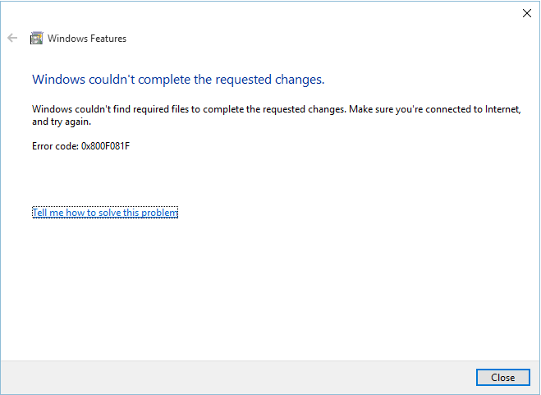
Task: Click the word 'Windows' starting the heading
Action: (x=58, y=80)
